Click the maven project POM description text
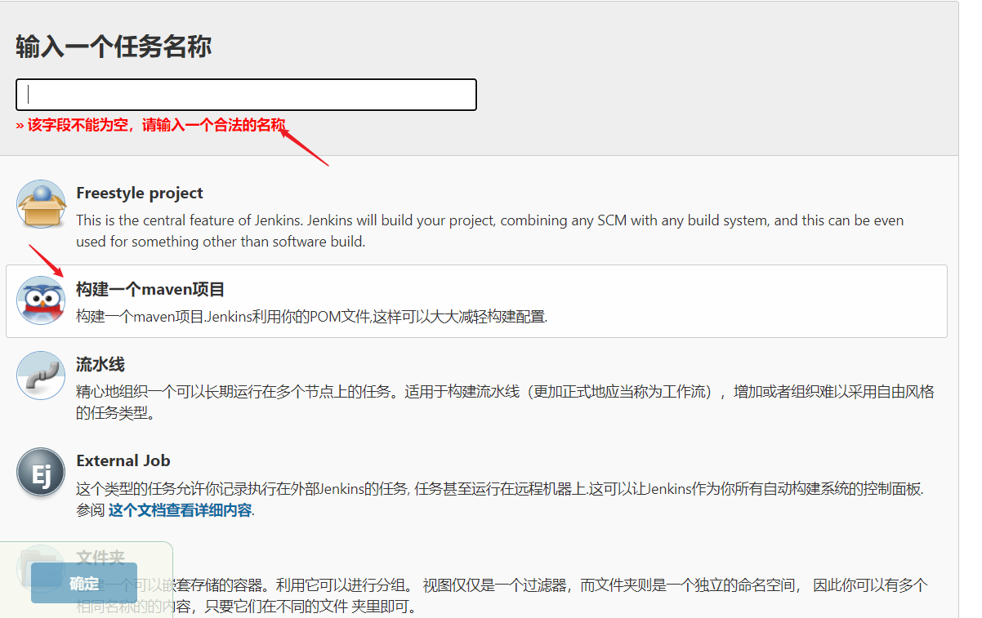Screen dimensions: 982x618 311,317
